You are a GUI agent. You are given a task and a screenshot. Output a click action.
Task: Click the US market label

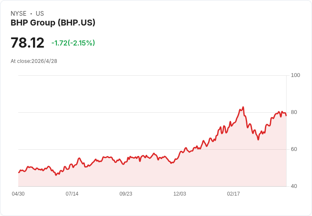[40, 14]
